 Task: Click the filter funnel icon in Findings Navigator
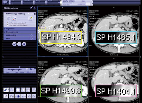[x=27, y=69]
